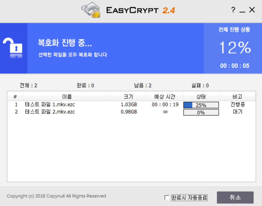Screen dimensions: 262x206
Task: Click the 복호화 진행 중... heading
Action: pos(65,43)
